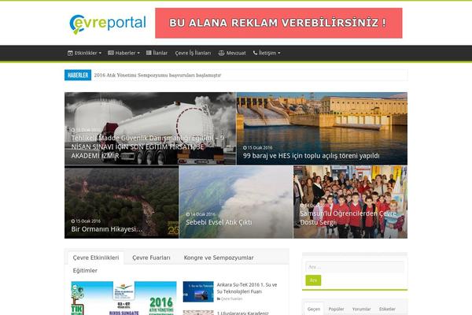This screenshot has height=315, width=472.
Task: Open the Mevzuat menu item
Action: [236, 53]
